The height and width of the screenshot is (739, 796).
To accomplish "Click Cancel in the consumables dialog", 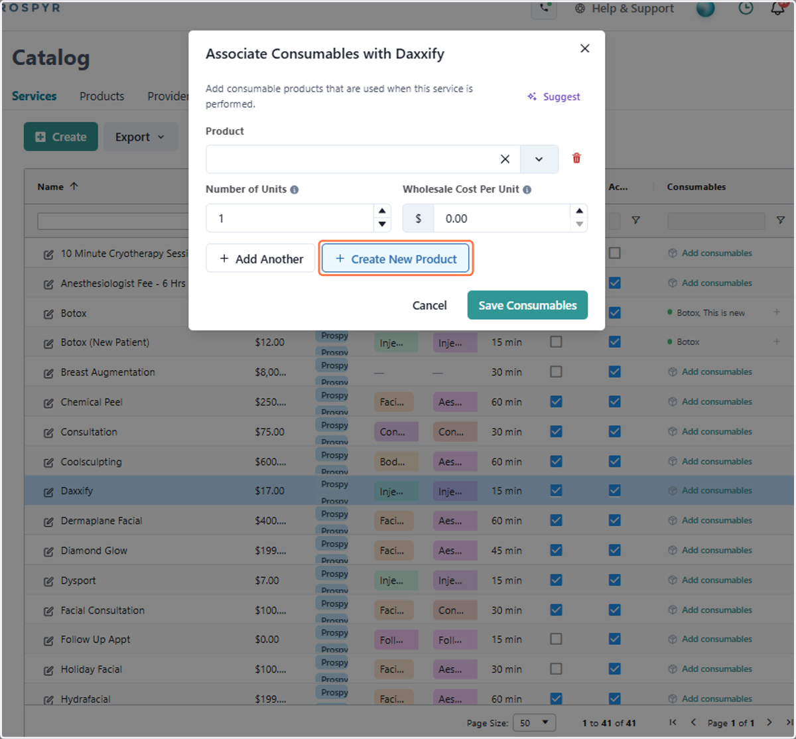I will tap(429, 305).
